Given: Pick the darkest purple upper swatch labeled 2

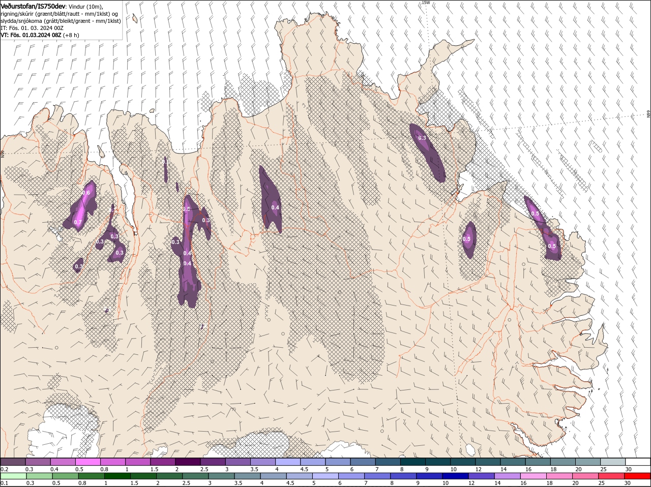Looking at the screenshot, I should pos(188,462).
